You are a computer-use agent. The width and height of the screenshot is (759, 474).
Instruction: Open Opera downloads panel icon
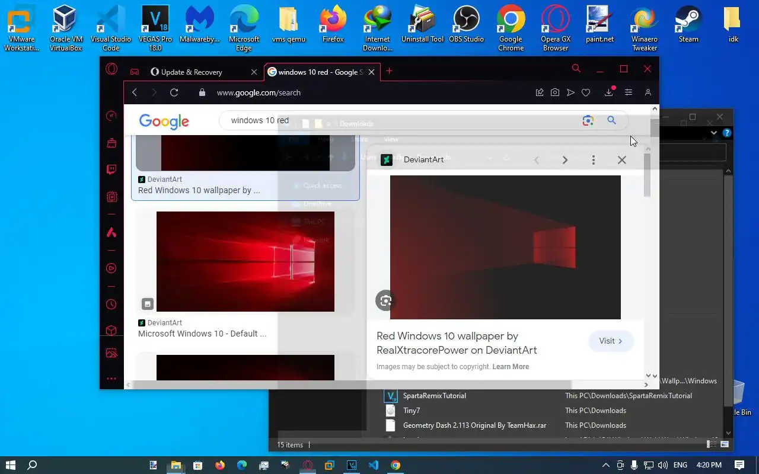pyautogui.click(x=609, y=92)
